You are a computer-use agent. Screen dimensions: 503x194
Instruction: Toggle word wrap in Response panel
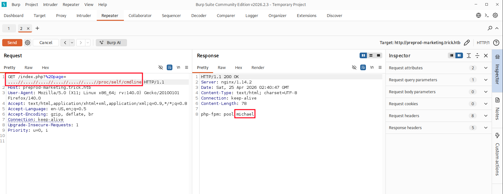[363, 67]
